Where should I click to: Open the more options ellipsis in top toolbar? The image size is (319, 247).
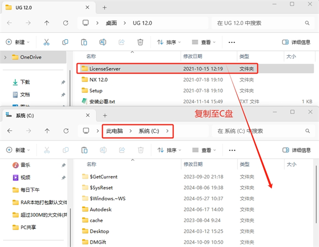(x=231, y=42)
